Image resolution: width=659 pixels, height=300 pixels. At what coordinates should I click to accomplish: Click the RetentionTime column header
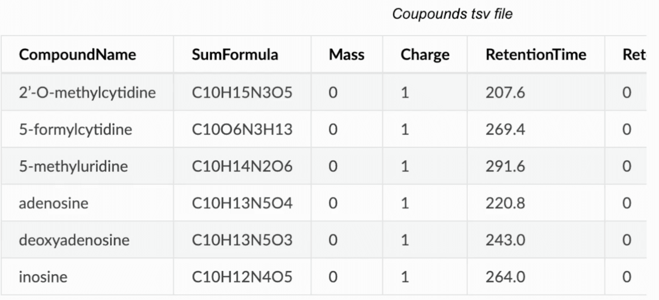tap(536, 54)
